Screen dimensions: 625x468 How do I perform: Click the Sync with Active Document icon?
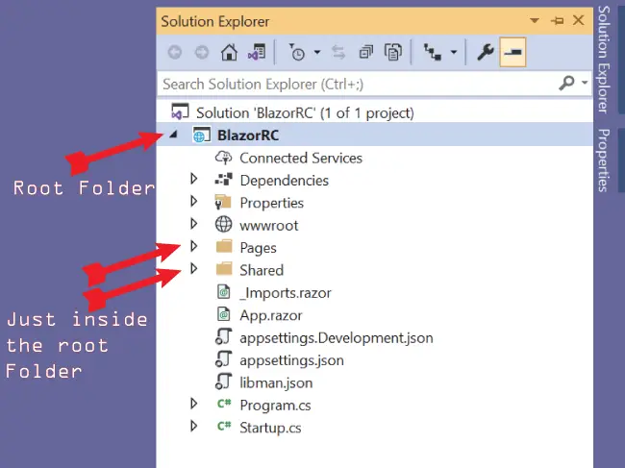pos(338,52)
